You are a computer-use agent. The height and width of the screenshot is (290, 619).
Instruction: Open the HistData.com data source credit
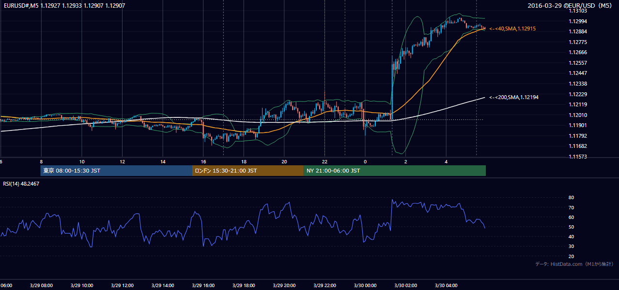(x=574, y=264)
